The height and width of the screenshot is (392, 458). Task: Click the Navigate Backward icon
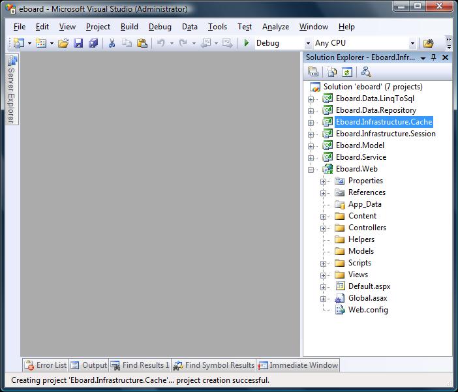click(x=206, y=43)
